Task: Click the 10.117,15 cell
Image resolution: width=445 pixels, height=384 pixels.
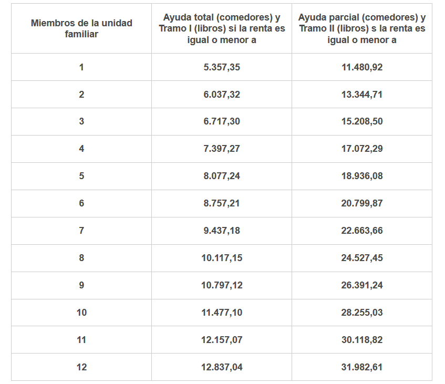Action: coord(222,258)
